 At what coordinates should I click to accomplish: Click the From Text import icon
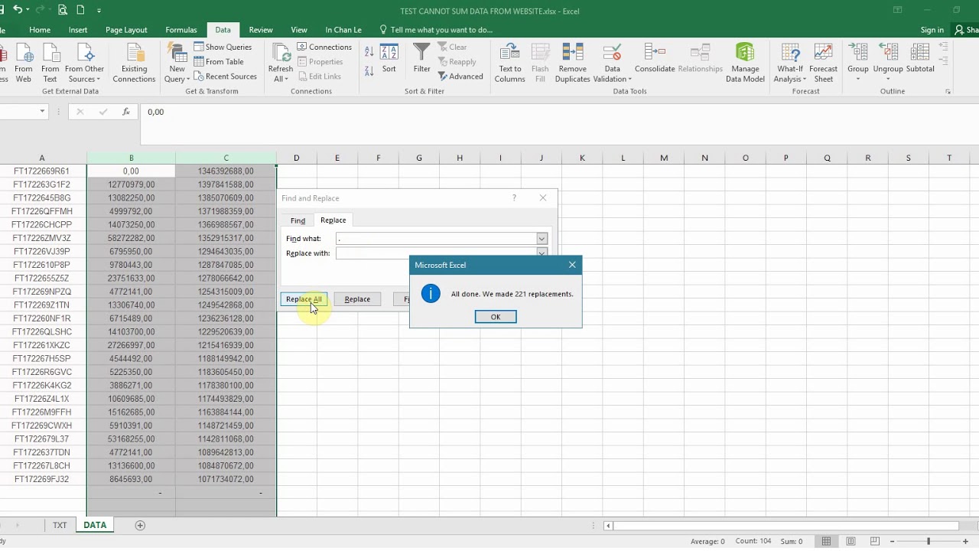(x=50, y=63)
